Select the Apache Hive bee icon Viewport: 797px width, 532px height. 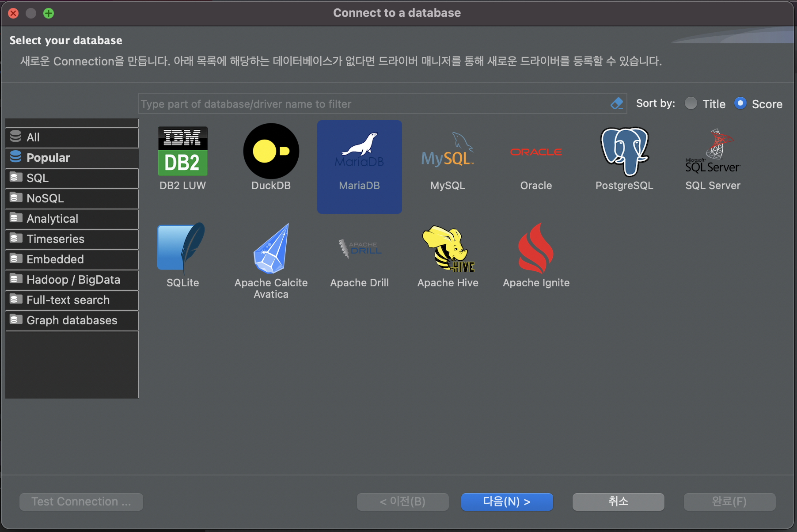pos(448,248)
